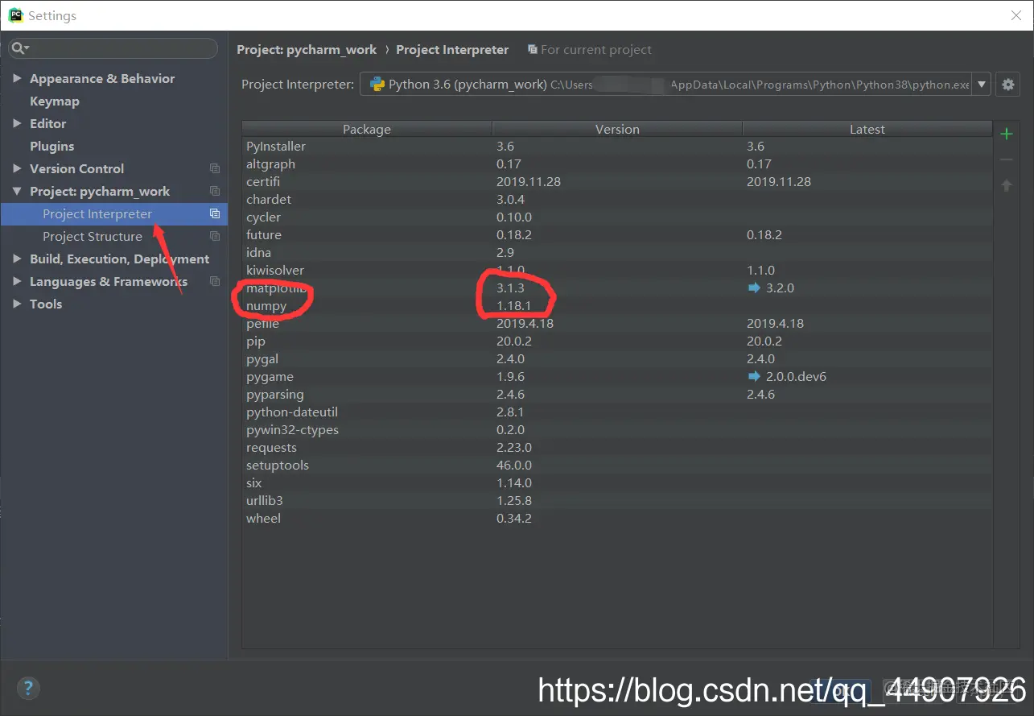Expand the Build, Execution, Deployment section

click(x=17, y=259)
